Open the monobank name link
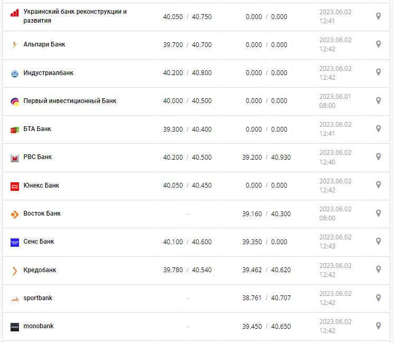The width and height of the screenshot is (394, 343). point(39,326)
